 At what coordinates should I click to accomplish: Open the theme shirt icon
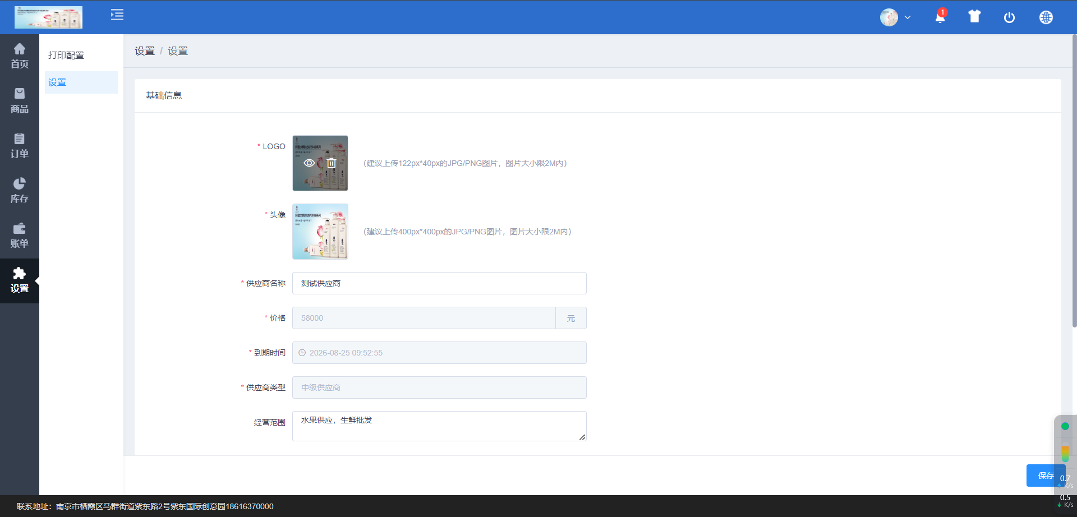(x=974, y=17)
